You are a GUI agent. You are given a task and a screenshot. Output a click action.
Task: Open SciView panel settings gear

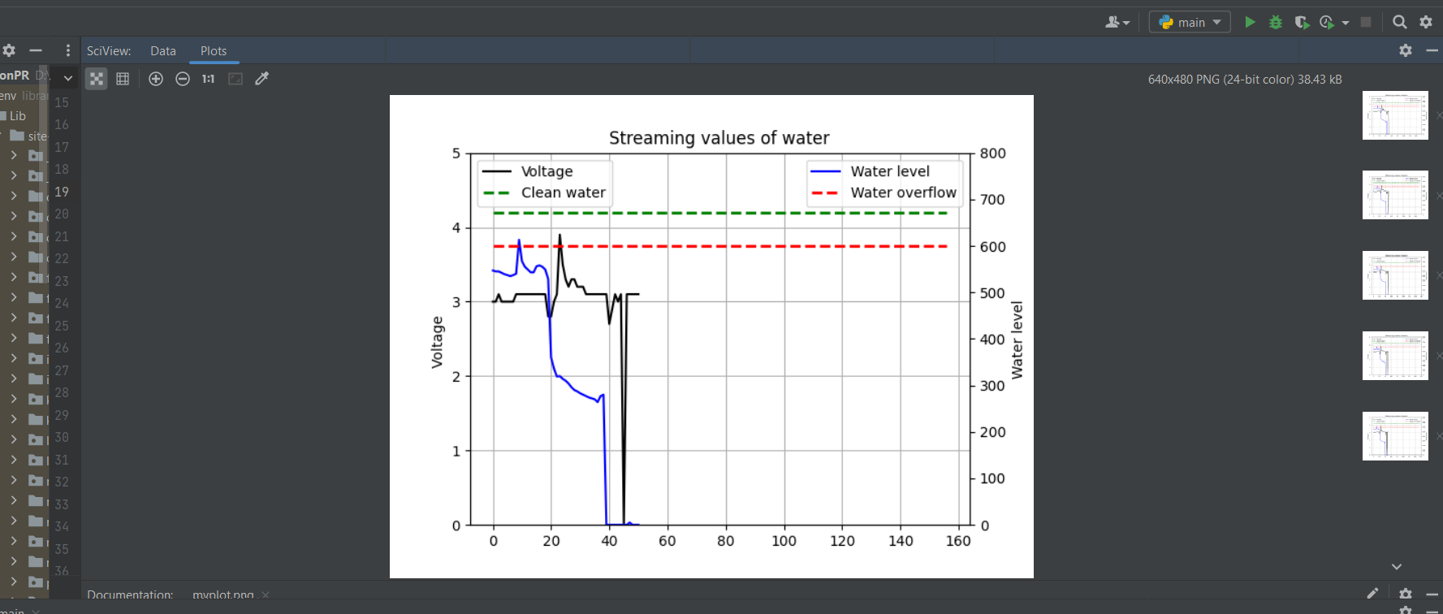(x=1406, y=50)
